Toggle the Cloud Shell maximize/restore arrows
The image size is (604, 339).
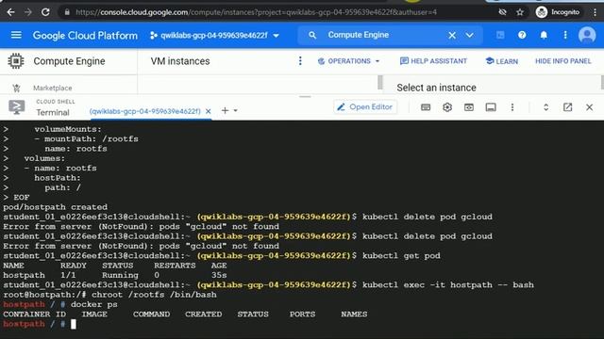pos(545,107)
